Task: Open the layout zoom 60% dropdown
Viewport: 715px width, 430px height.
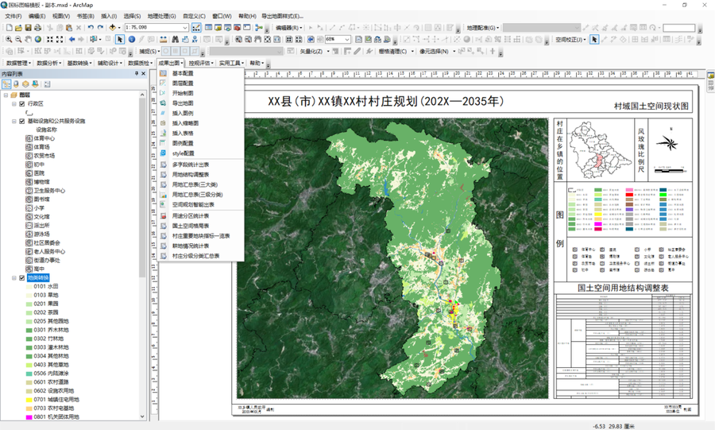Action: click(x=347, y=40)
